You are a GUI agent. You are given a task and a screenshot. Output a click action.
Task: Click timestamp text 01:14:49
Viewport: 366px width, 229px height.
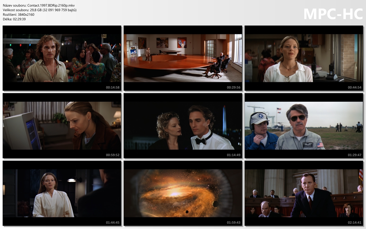click(234, 155)
